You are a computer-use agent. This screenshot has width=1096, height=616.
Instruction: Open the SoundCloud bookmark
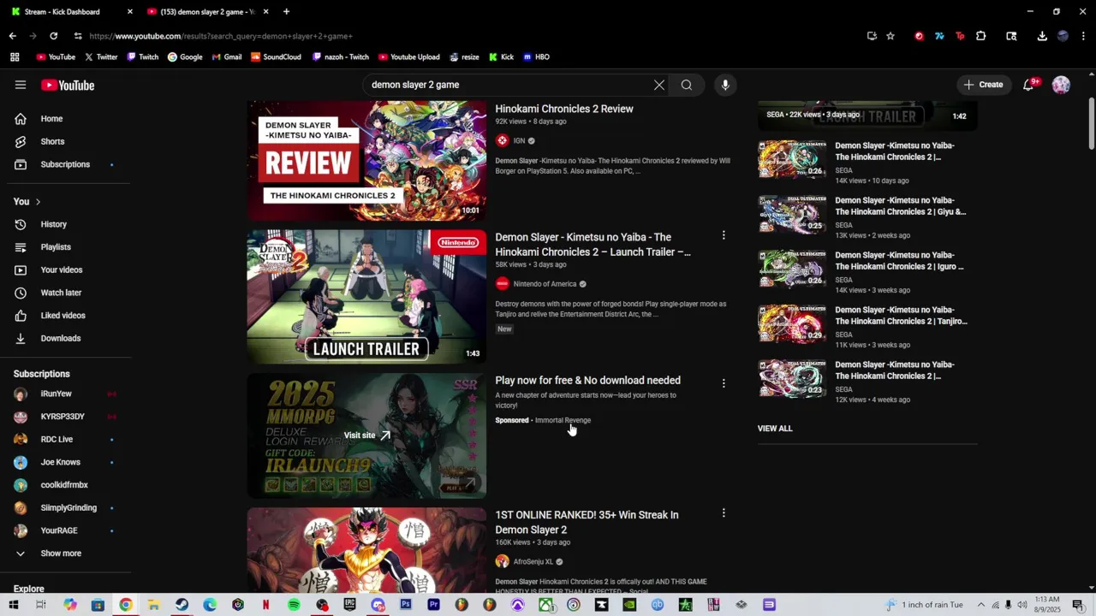coord(276,57)
